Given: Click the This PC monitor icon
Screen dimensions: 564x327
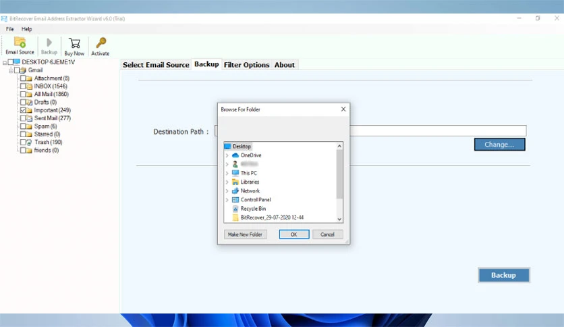Looking at the screenshot, I should [x=235, y=173].
